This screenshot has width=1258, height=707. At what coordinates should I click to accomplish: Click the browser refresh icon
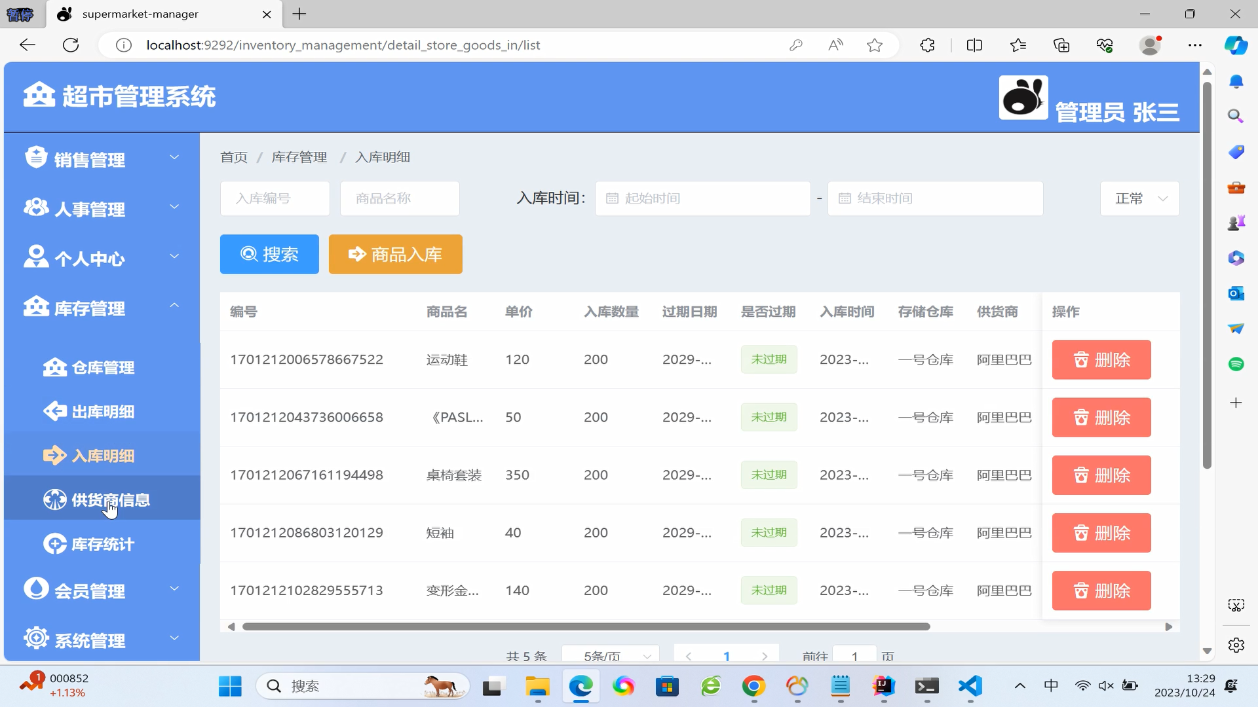click(71, 45)
